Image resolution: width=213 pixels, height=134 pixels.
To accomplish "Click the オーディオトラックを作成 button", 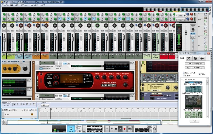I will [194, 64].
